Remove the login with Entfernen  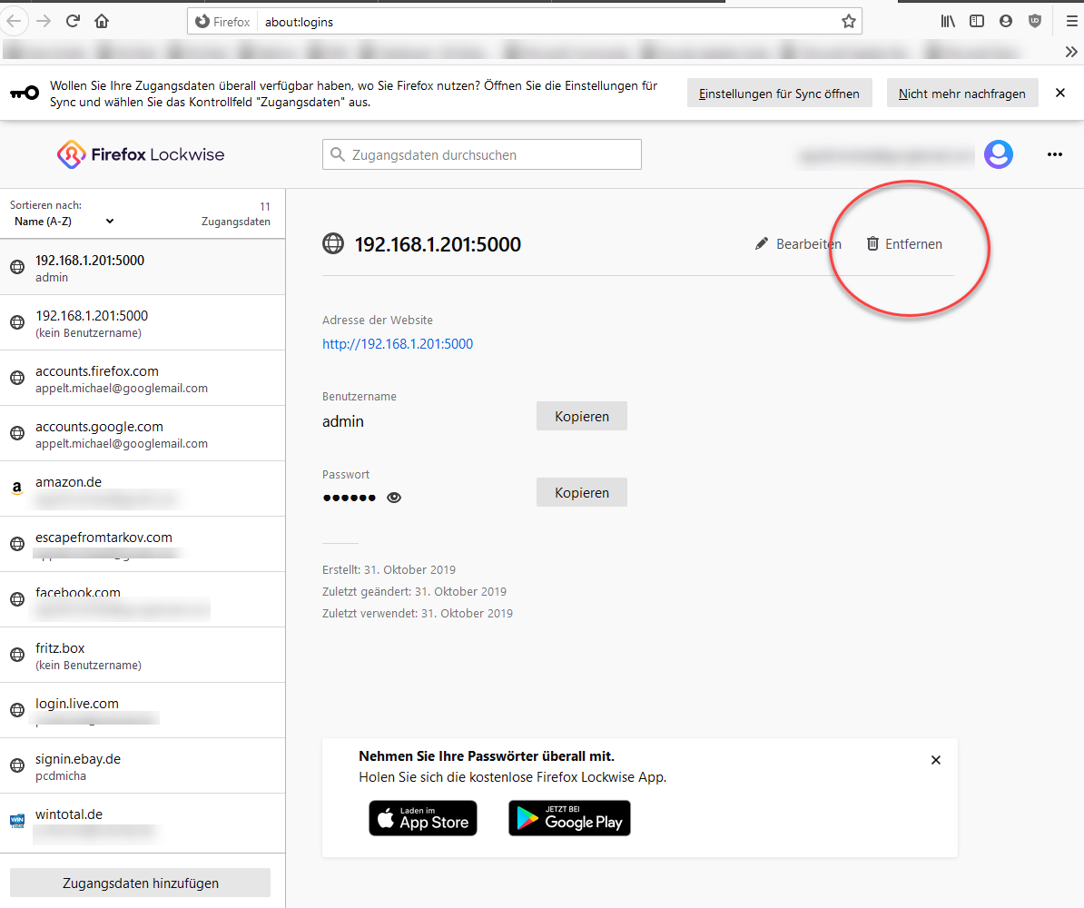(904, 244)
